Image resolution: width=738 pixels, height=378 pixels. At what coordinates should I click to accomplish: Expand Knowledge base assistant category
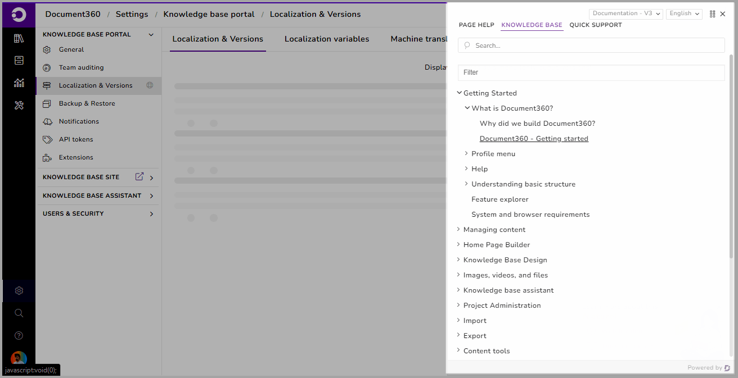coord(458,290)
